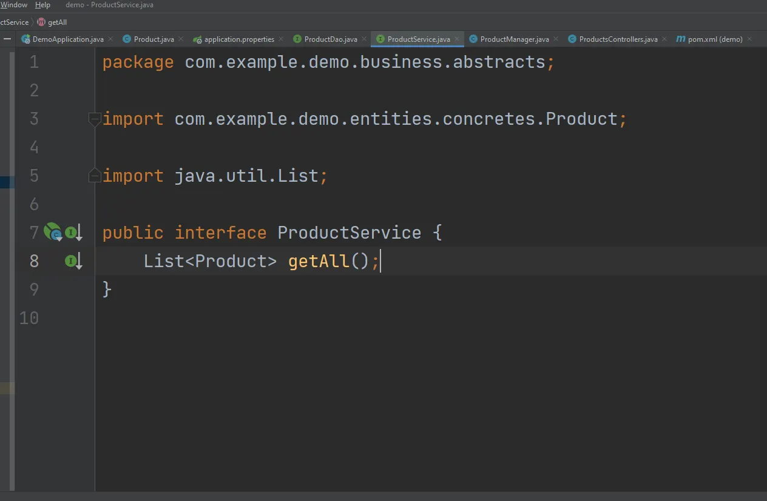The height and width of the screenshot is (501, 767).
Task: Click the implemented interface gutter icon on line 7
Action: 73,233
